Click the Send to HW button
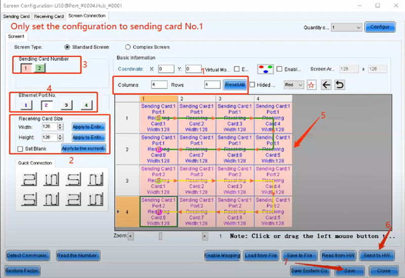Screen dimensions: 405x278 click(377, 255)
